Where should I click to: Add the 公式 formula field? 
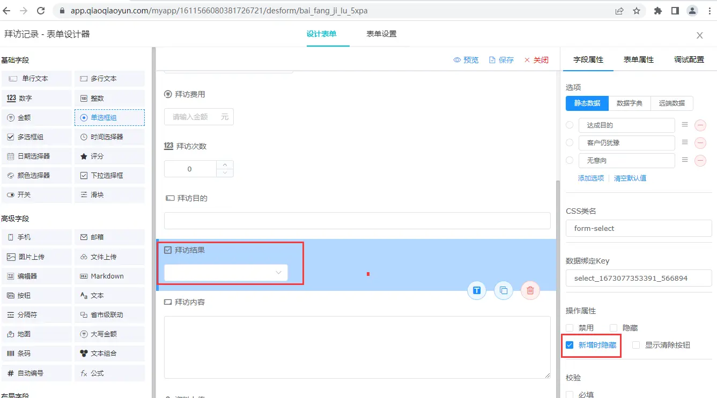(109, 373)
